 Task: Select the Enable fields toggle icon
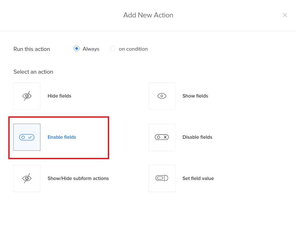click(27, 137)
